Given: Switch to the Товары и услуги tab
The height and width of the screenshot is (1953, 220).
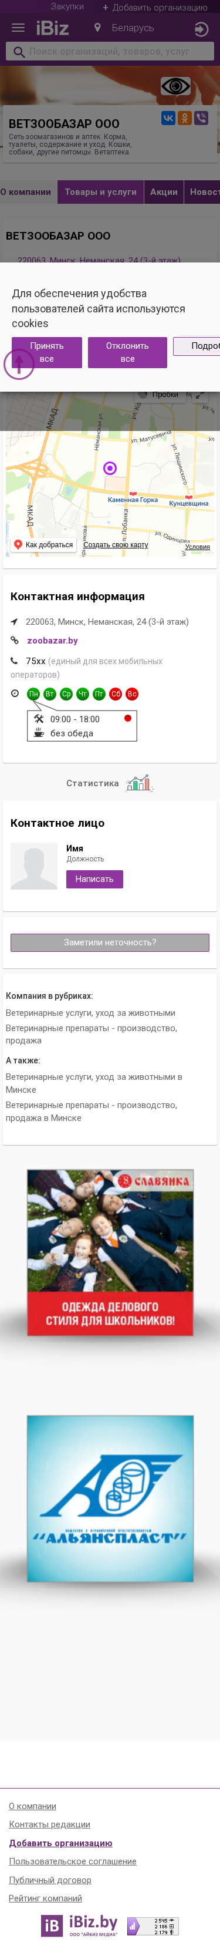Looking at the screenshot, I should 101,192.
